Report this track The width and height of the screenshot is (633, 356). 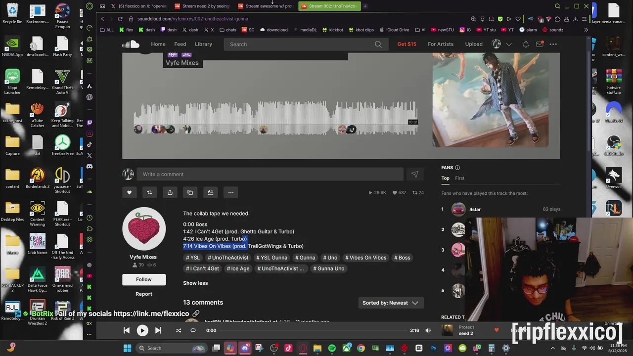[x=144, y=294]
